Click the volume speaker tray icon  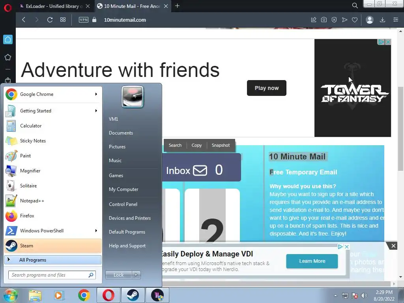[364, 296]
